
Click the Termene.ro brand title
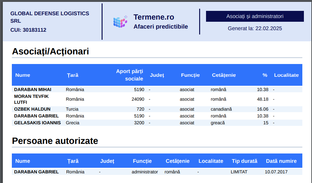point(154,17)
